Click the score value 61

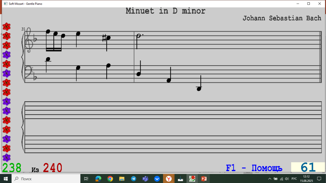click(308, 168)
